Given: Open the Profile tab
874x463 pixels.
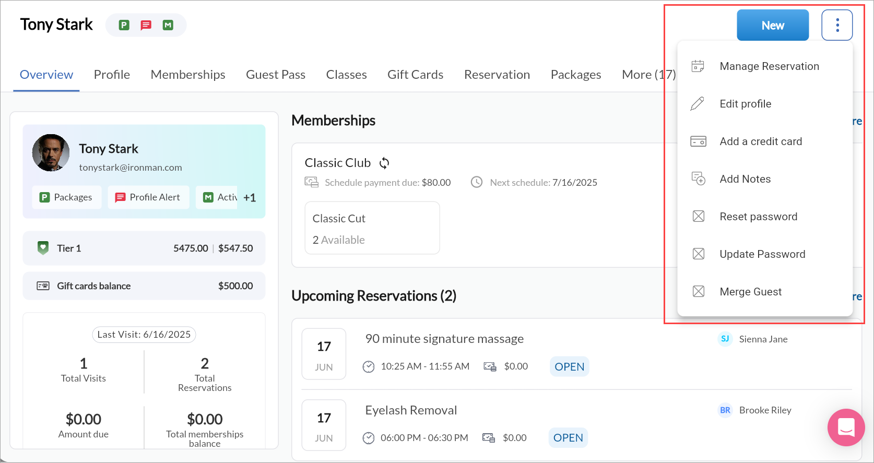Looking at the screenshot, I should coord(112,75).
